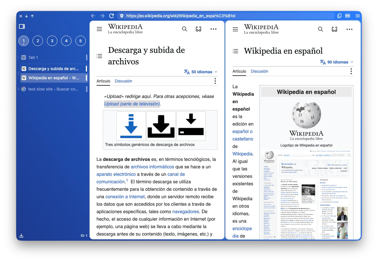Open the browser hamburger menu

pyautogui.click(x=358, y=16)
